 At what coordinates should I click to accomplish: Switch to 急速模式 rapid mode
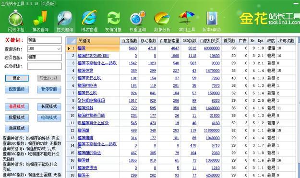point(17,128)
